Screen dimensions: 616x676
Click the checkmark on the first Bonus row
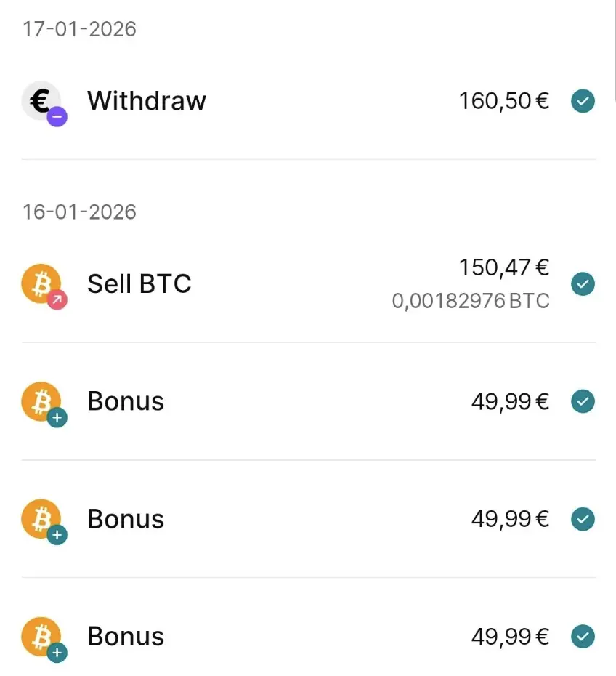coord(583,401)
